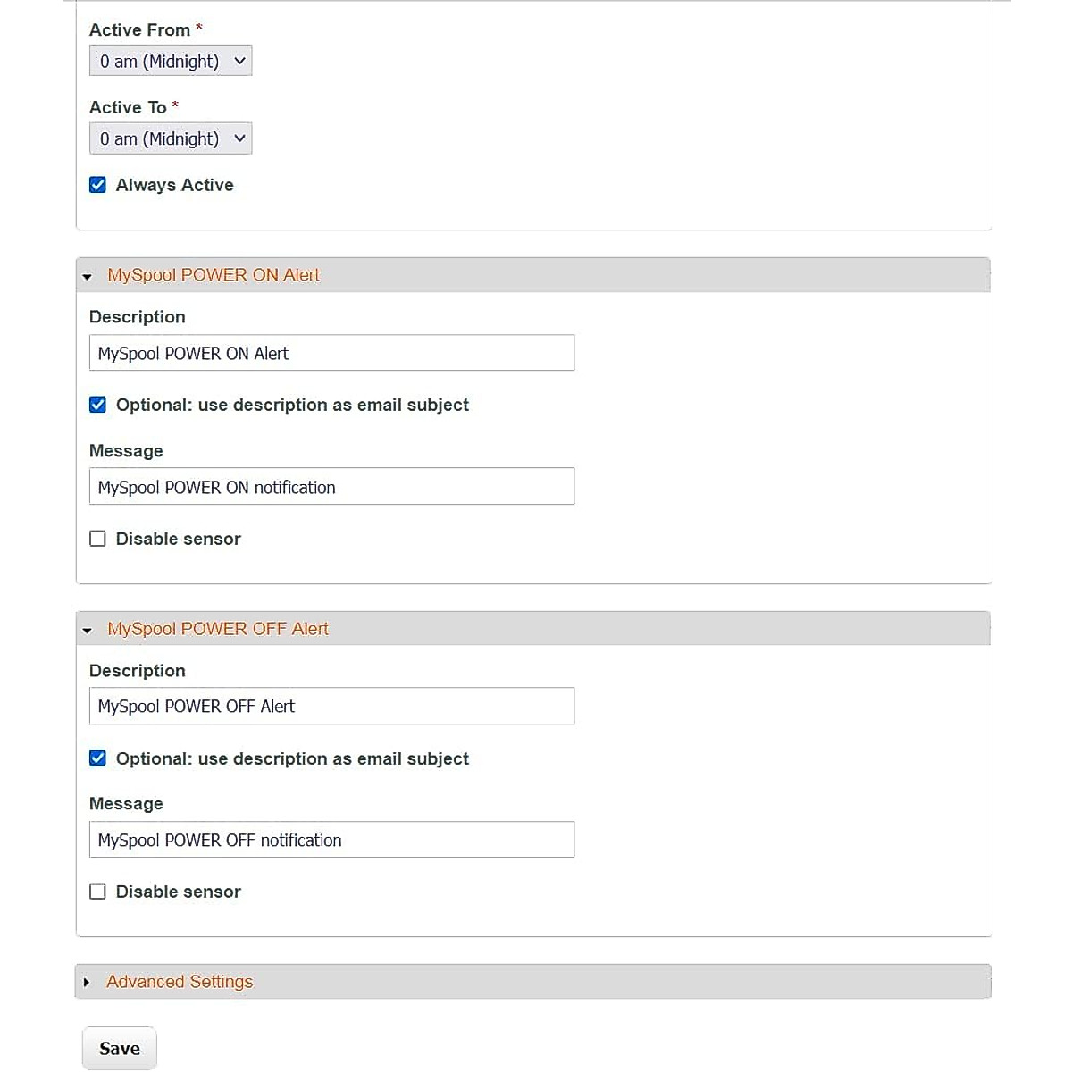The width and height of the screenshot is (1072, 1072).
Task: Enable Disable sensor checkbox for POWER ON
Action: tap(98, 539)
